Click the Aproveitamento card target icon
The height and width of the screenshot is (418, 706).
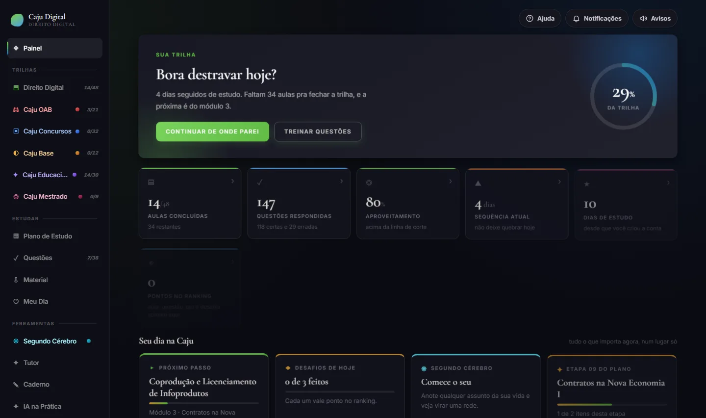pyautogui.click(x=369, y=183)
